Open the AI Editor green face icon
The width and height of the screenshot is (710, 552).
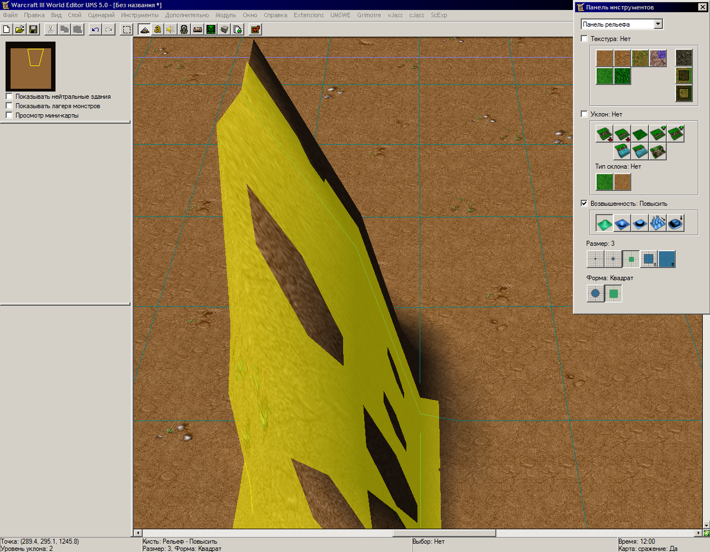pos(211,29)
